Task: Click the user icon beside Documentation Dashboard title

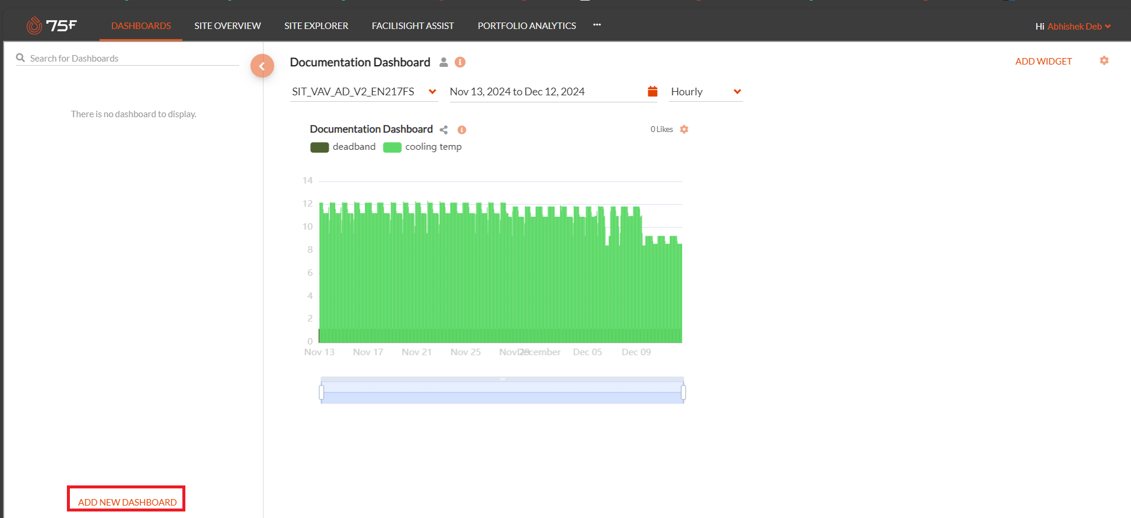Action: pyautogui.click(x=444, y=62)
